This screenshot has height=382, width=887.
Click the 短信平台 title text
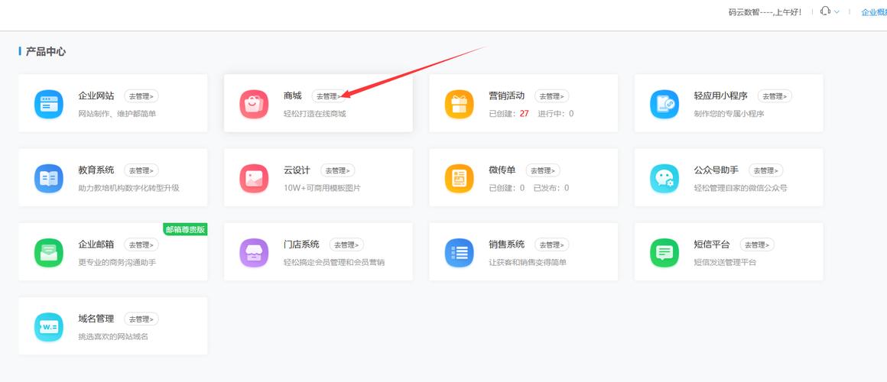(x=712, y=244)
